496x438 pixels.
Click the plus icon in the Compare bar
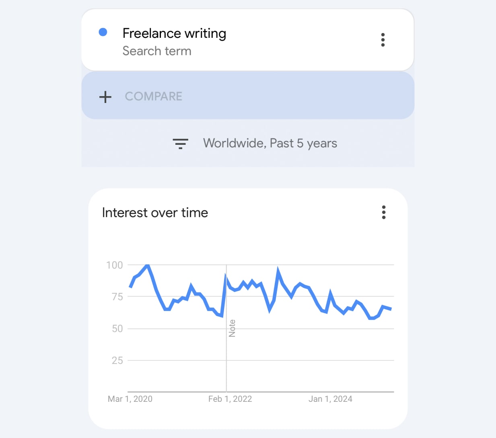[105, 97]
